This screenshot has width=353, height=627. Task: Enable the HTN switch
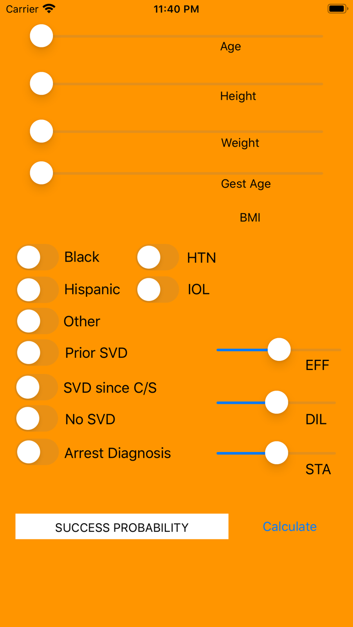coord(157,257)
